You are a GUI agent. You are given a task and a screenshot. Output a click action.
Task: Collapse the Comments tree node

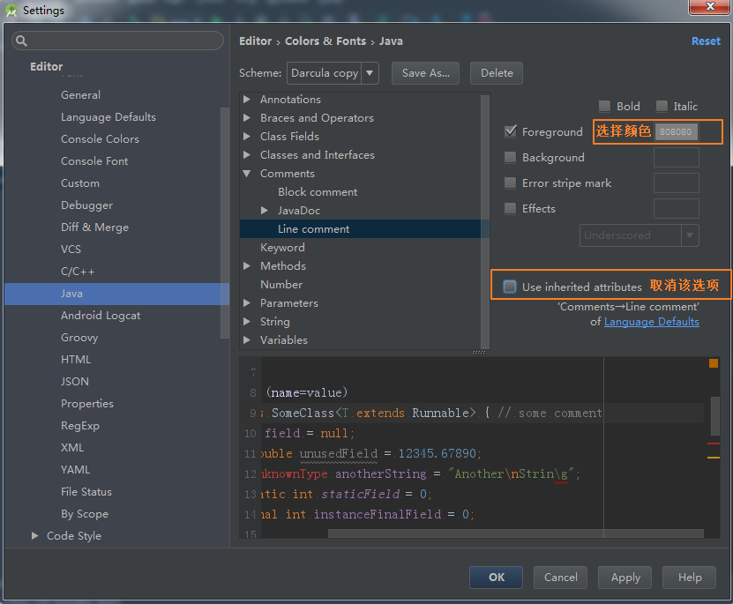247,174
